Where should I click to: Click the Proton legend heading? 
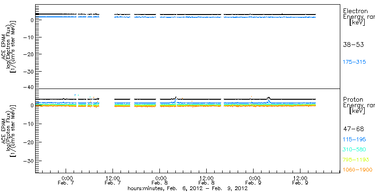pos(353,100)
